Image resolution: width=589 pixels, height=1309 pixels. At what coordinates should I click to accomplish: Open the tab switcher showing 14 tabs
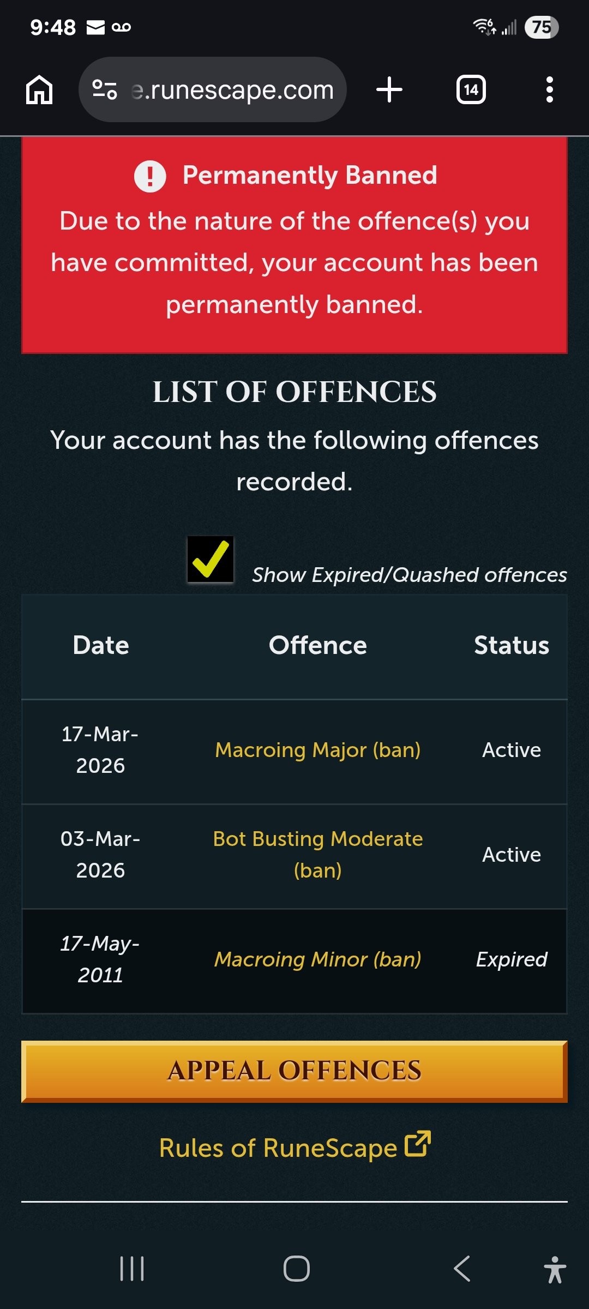click(x=471, y=89)
